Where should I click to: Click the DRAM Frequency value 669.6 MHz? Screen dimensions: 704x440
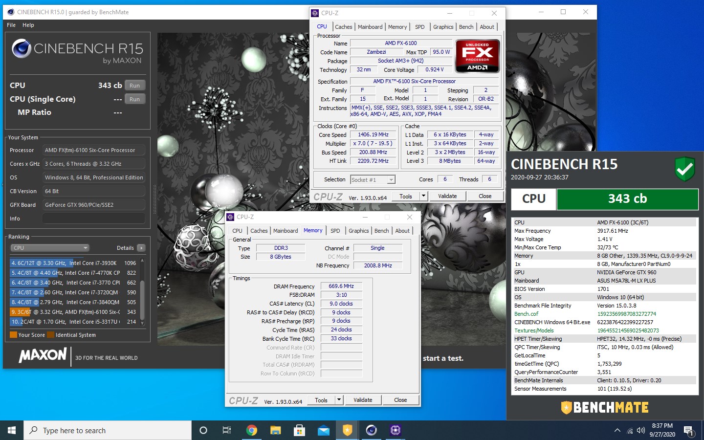[x=341, y=286]
